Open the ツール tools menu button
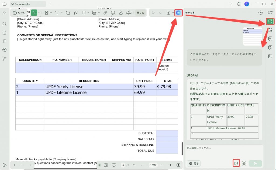This screenshot has width=276, height=170. (x=19, y=13)
